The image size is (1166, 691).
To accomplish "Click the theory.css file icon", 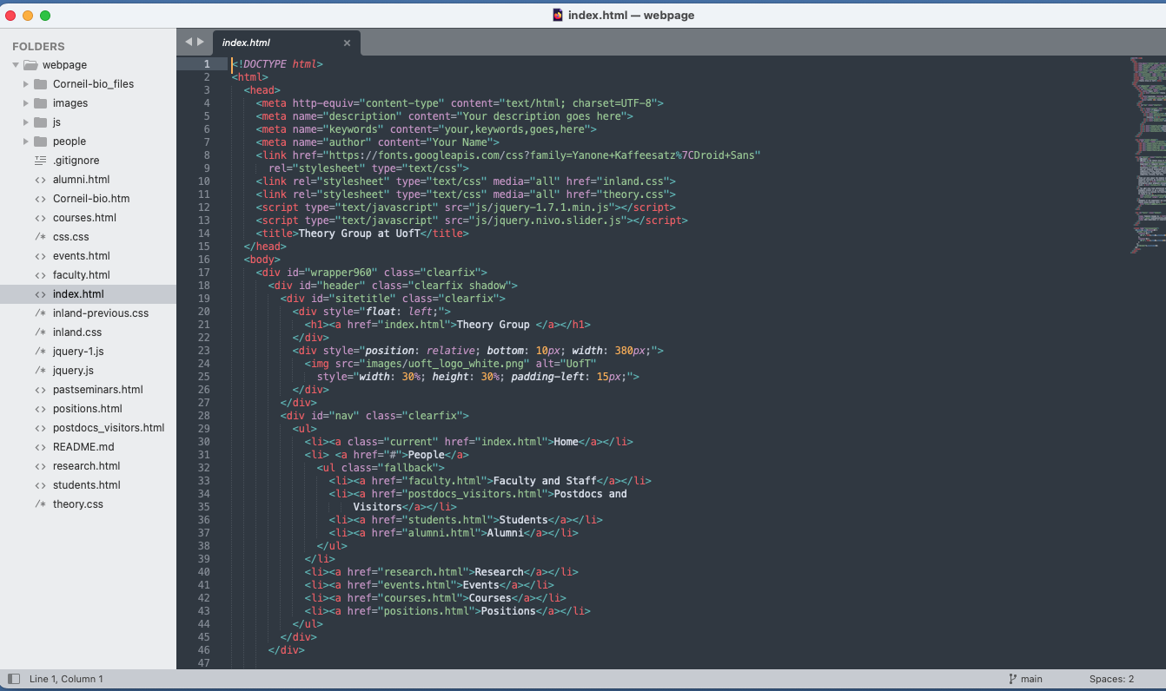I will click(40, 504).
